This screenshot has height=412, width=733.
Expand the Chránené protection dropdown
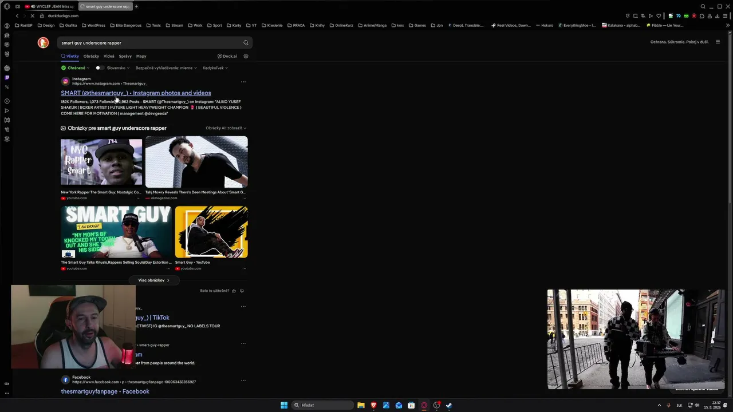pos(76,68)
